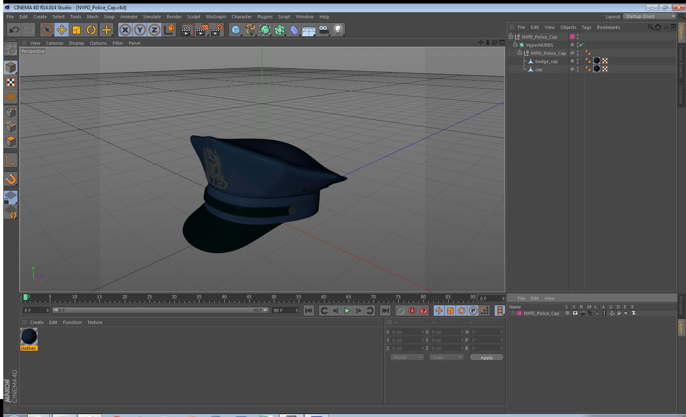This screenshot has height=417, width=686.
Task: Collapse the nested NYPD_Police_Cap group
Action: click(x=519, y=53)
